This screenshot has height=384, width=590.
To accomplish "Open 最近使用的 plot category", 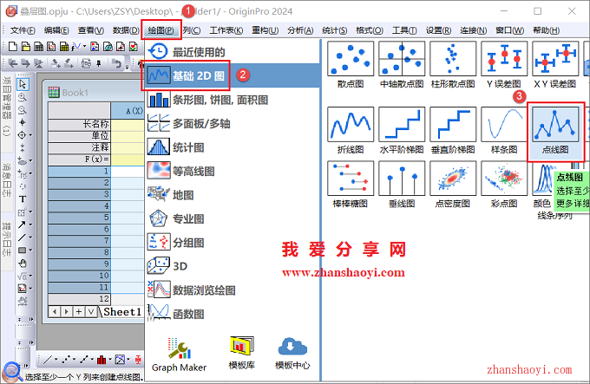I will [233, 52].
